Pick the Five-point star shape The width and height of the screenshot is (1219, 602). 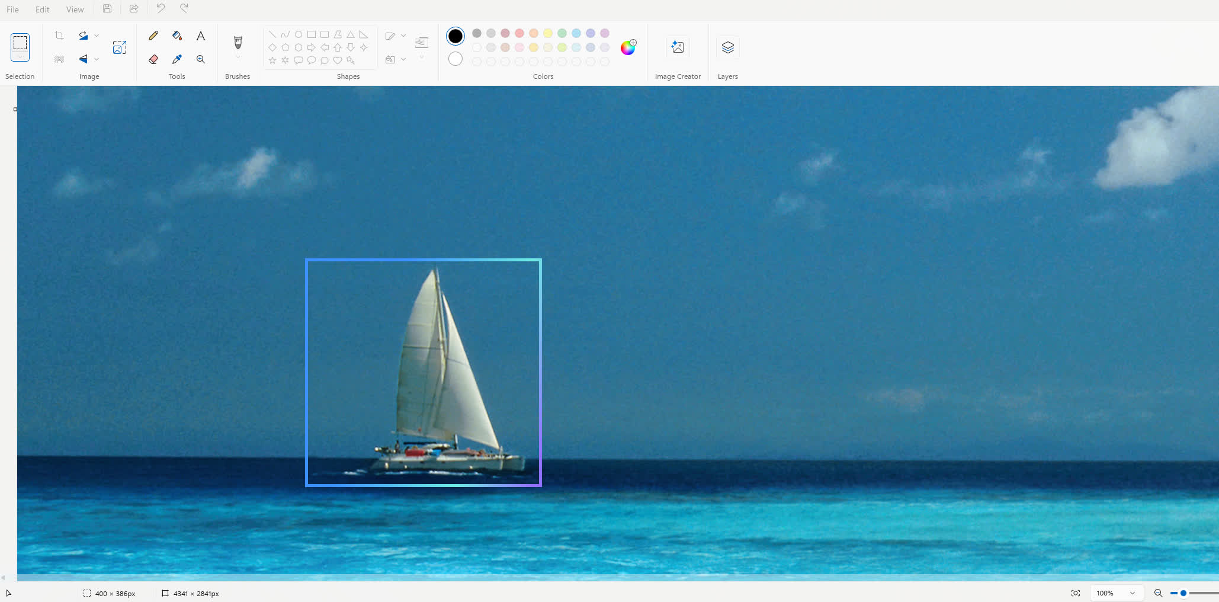click(272, 60)
